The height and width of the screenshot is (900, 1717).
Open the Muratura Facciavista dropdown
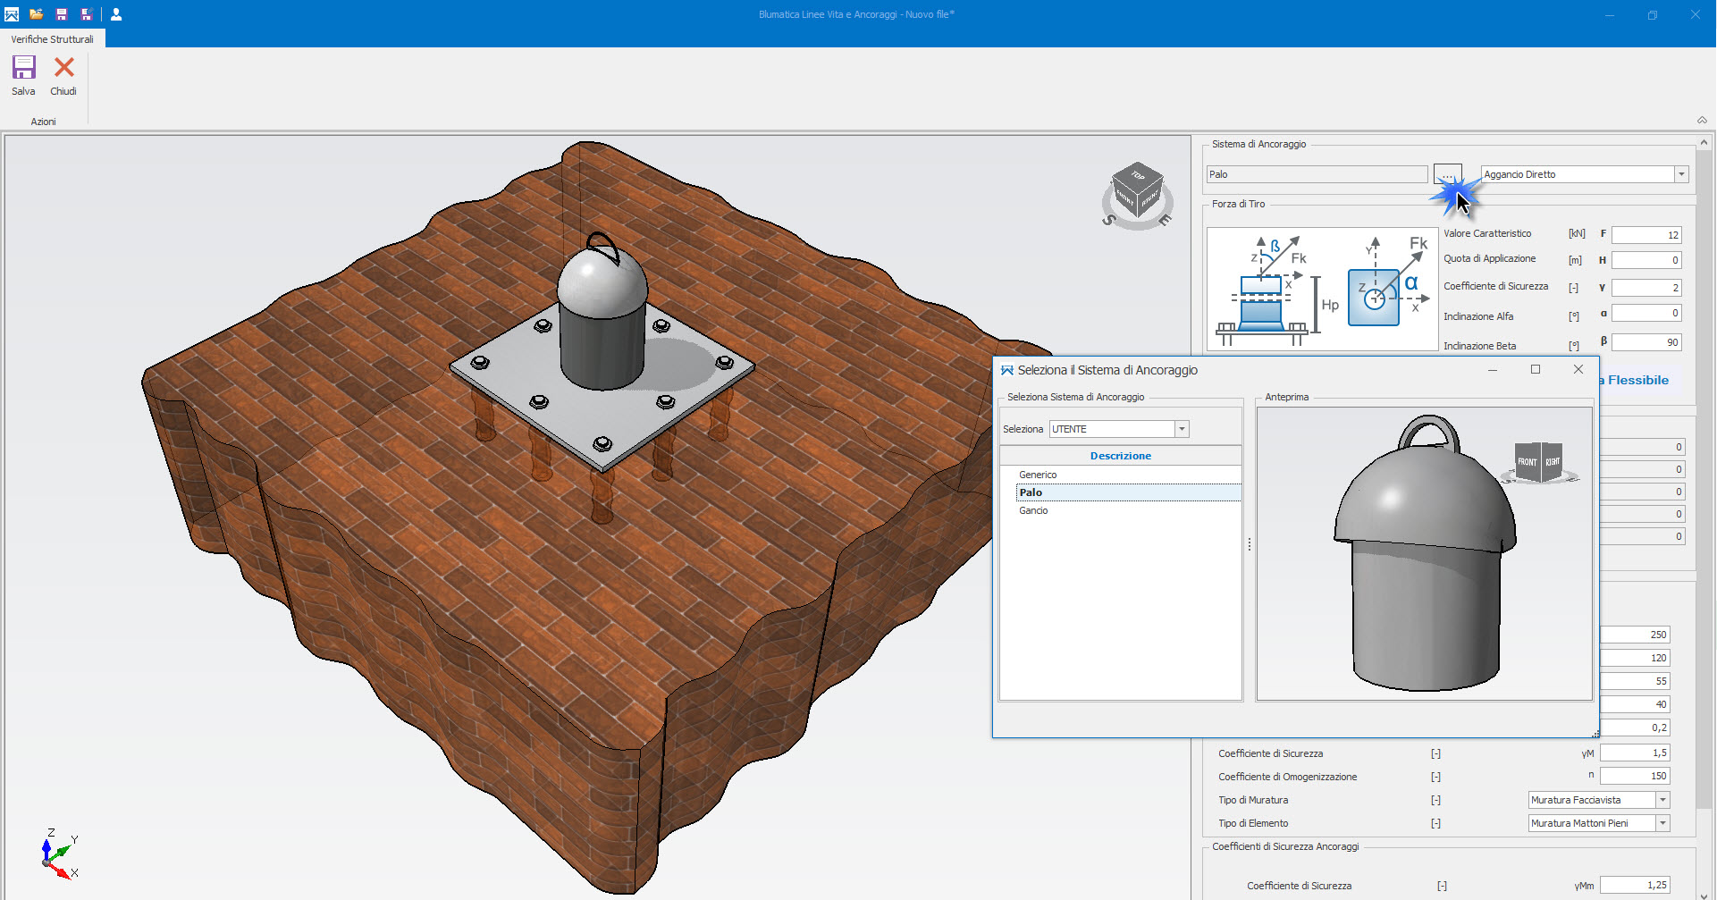(1662, 800)
